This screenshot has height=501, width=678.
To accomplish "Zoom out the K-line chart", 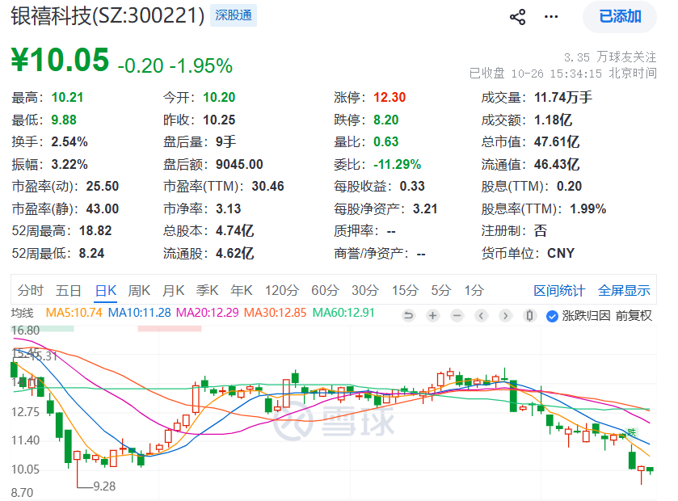I will [457, 316].
